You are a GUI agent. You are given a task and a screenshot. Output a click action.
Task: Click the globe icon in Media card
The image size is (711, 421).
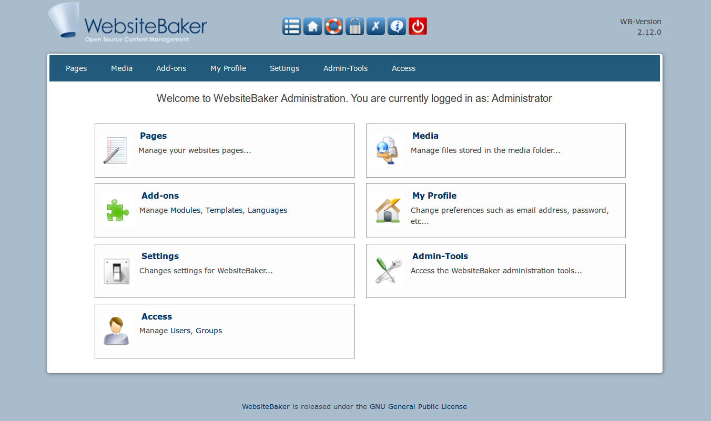point(387,150)
